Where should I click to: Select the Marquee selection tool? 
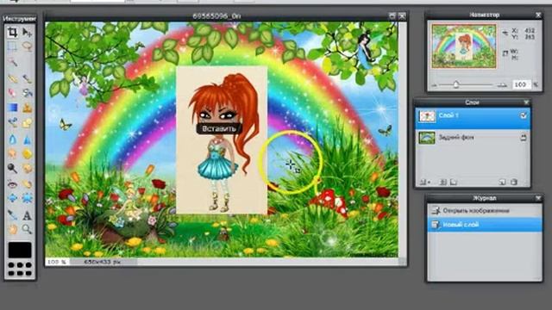pyautogui.click(x=12, y=46)
